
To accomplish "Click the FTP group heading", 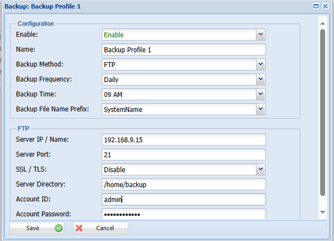I will 23,128.
